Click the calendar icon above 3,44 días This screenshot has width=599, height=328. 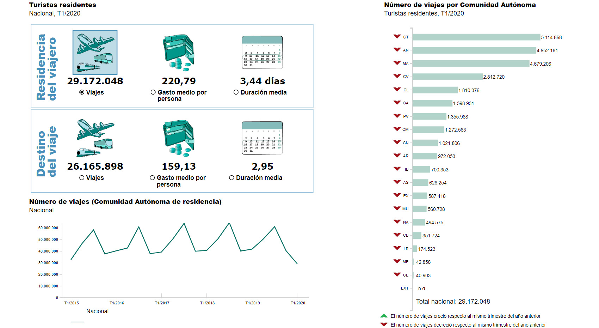[262, 52]
